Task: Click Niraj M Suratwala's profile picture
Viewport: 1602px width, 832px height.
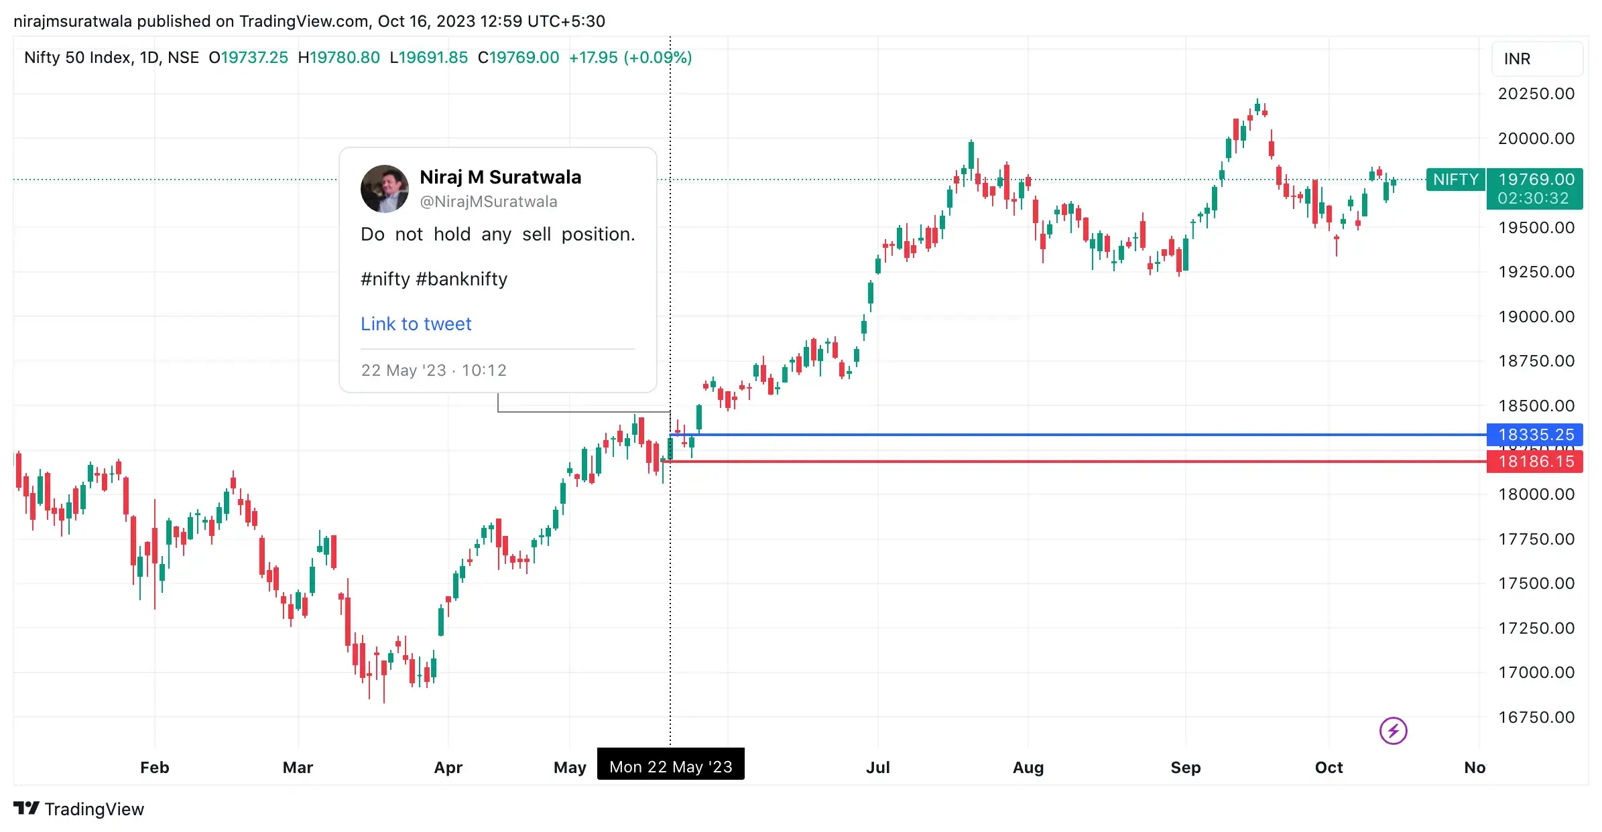Action: (x=384, y=188)
